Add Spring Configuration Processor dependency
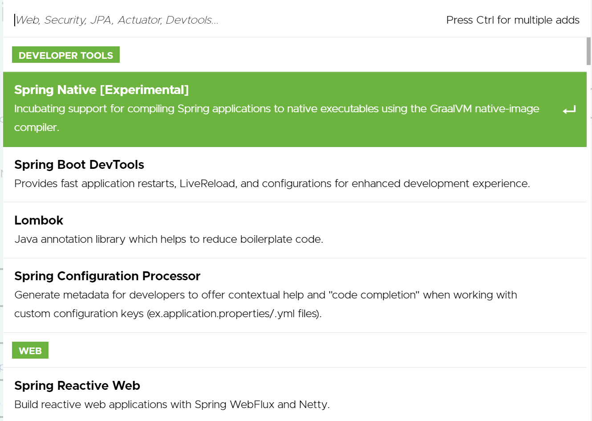 107,276
